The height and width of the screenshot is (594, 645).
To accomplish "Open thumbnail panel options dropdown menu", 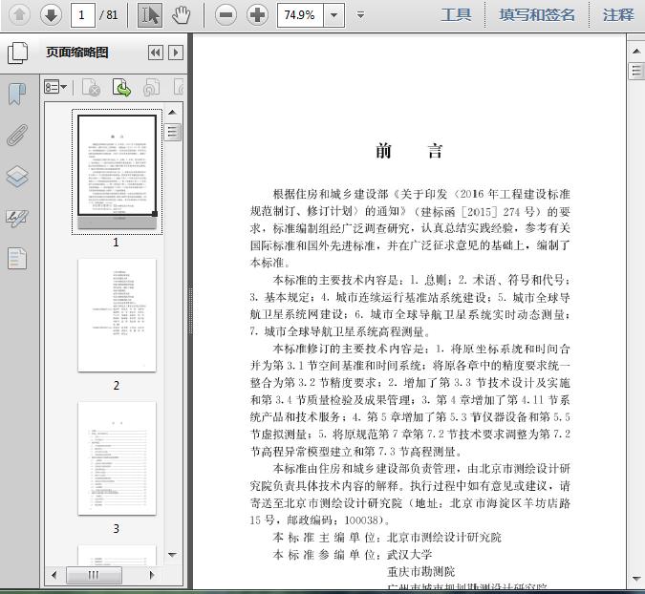I will tap(55, 88).
